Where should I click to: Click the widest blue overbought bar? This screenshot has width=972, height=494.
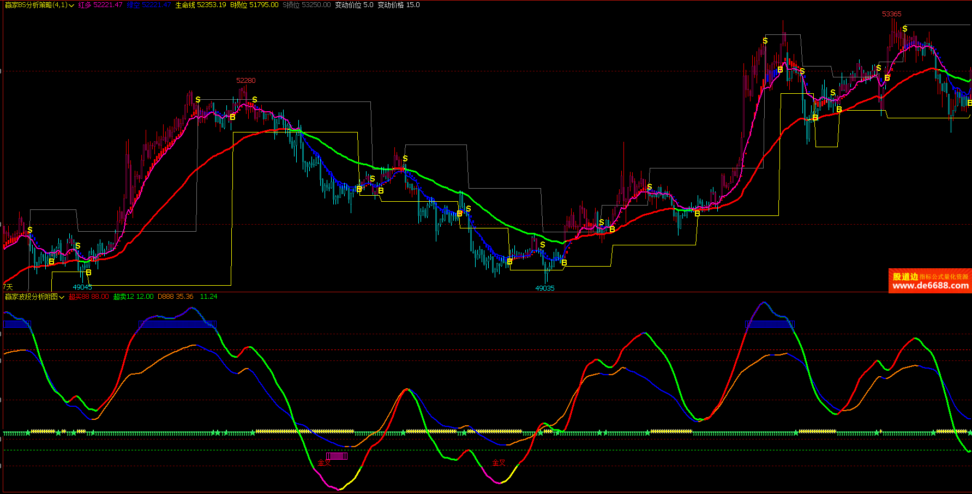pos(178,324)
